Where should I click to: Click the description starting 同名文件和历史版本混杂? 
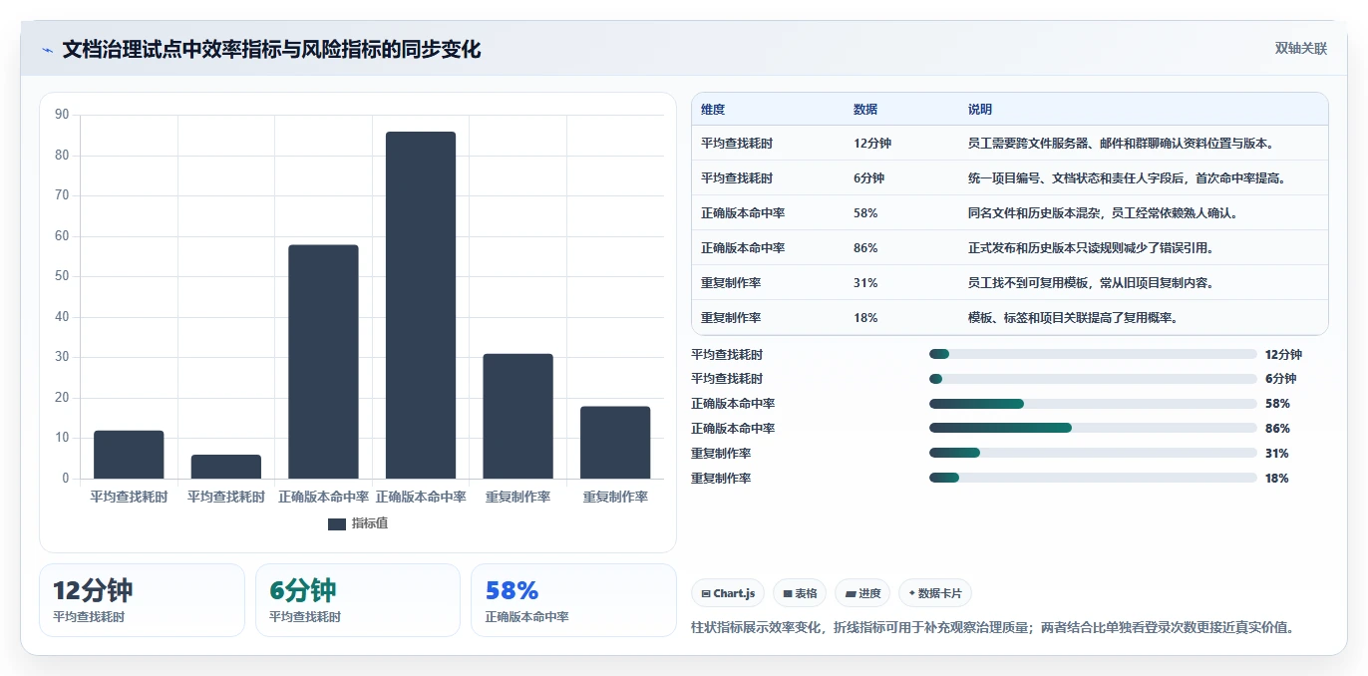(1103, 213)
